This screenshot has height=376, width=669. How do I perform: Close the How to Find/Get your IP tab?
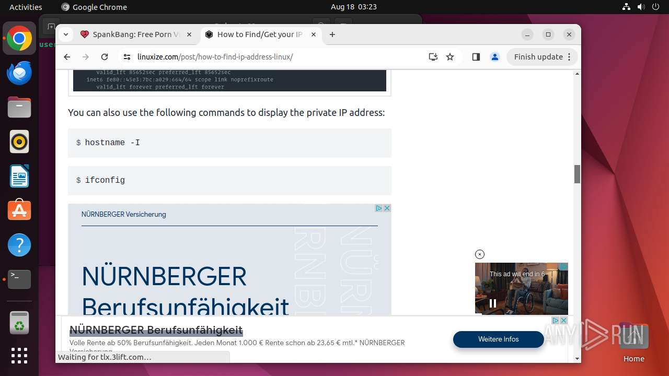(x=314, y=34)
